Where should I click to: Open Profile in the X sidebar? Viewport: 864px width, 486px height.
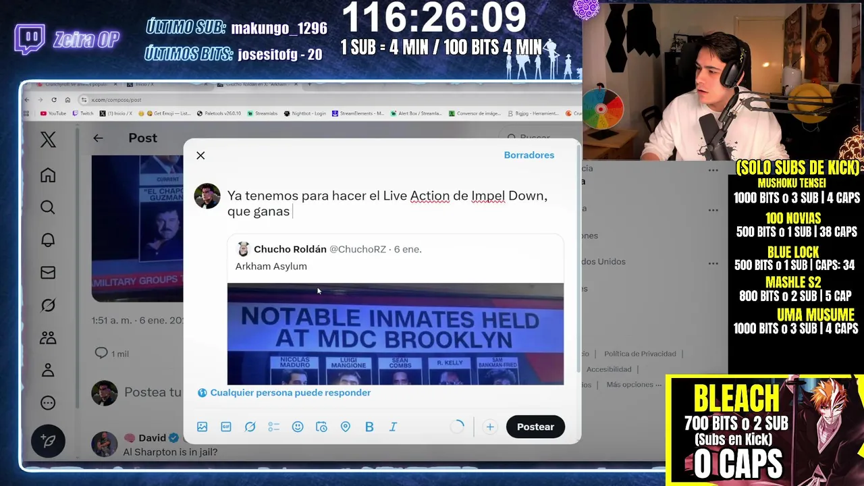click(x=48, y=370)
